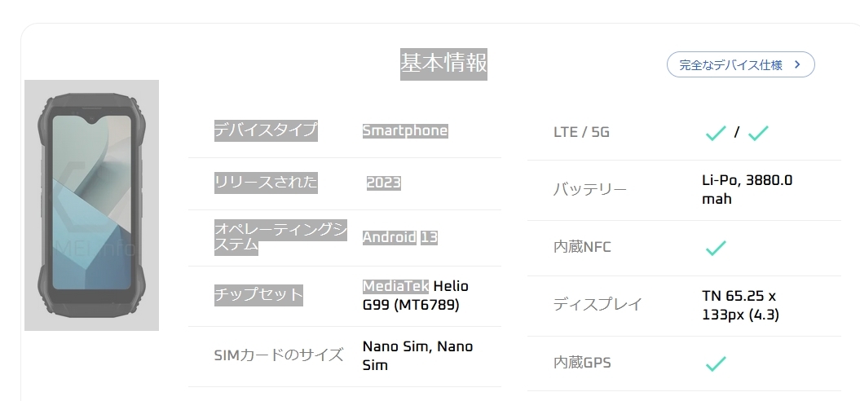Click the デバイスタイプ label
Viewport: 860px width, 401px height.
point(266,130)
